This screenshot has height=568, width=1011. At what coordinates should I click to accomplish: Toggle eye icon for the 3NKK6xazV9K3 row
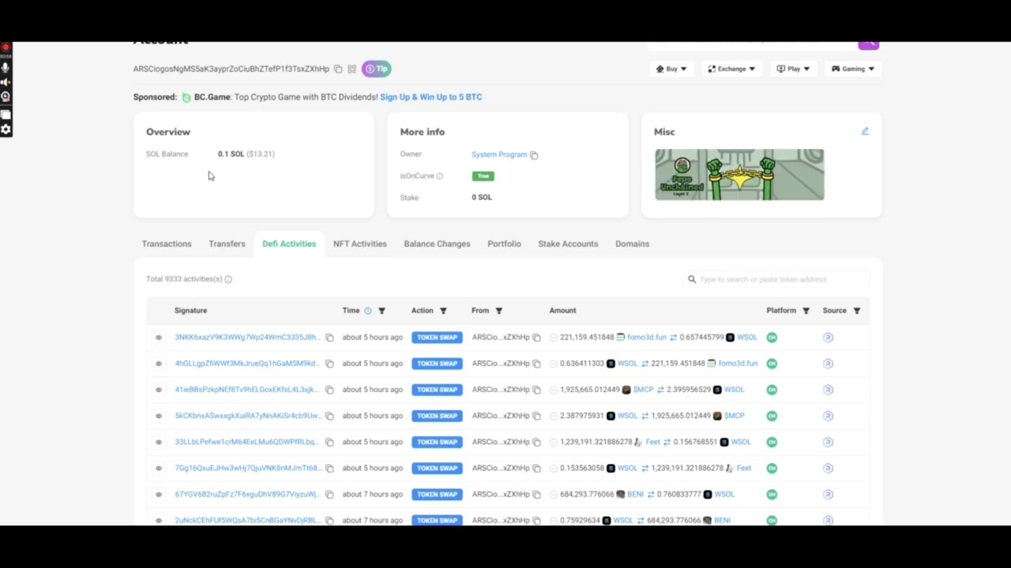[x=159, y=338]
